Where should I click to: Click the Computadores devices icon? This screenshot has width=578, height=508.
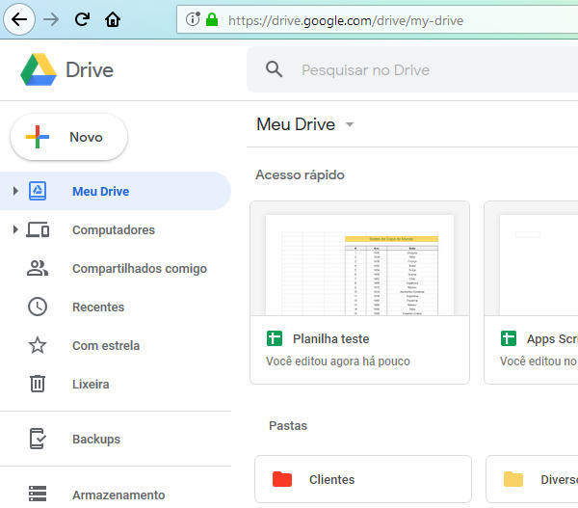click(x=38, y=229)
